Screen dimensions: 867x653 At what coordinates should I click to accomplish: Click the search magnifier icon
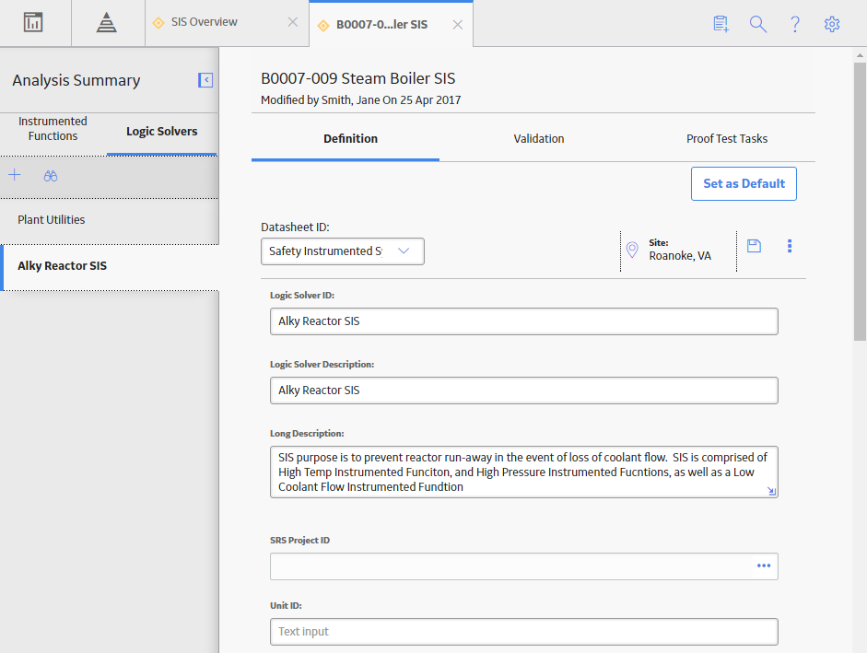757,24
